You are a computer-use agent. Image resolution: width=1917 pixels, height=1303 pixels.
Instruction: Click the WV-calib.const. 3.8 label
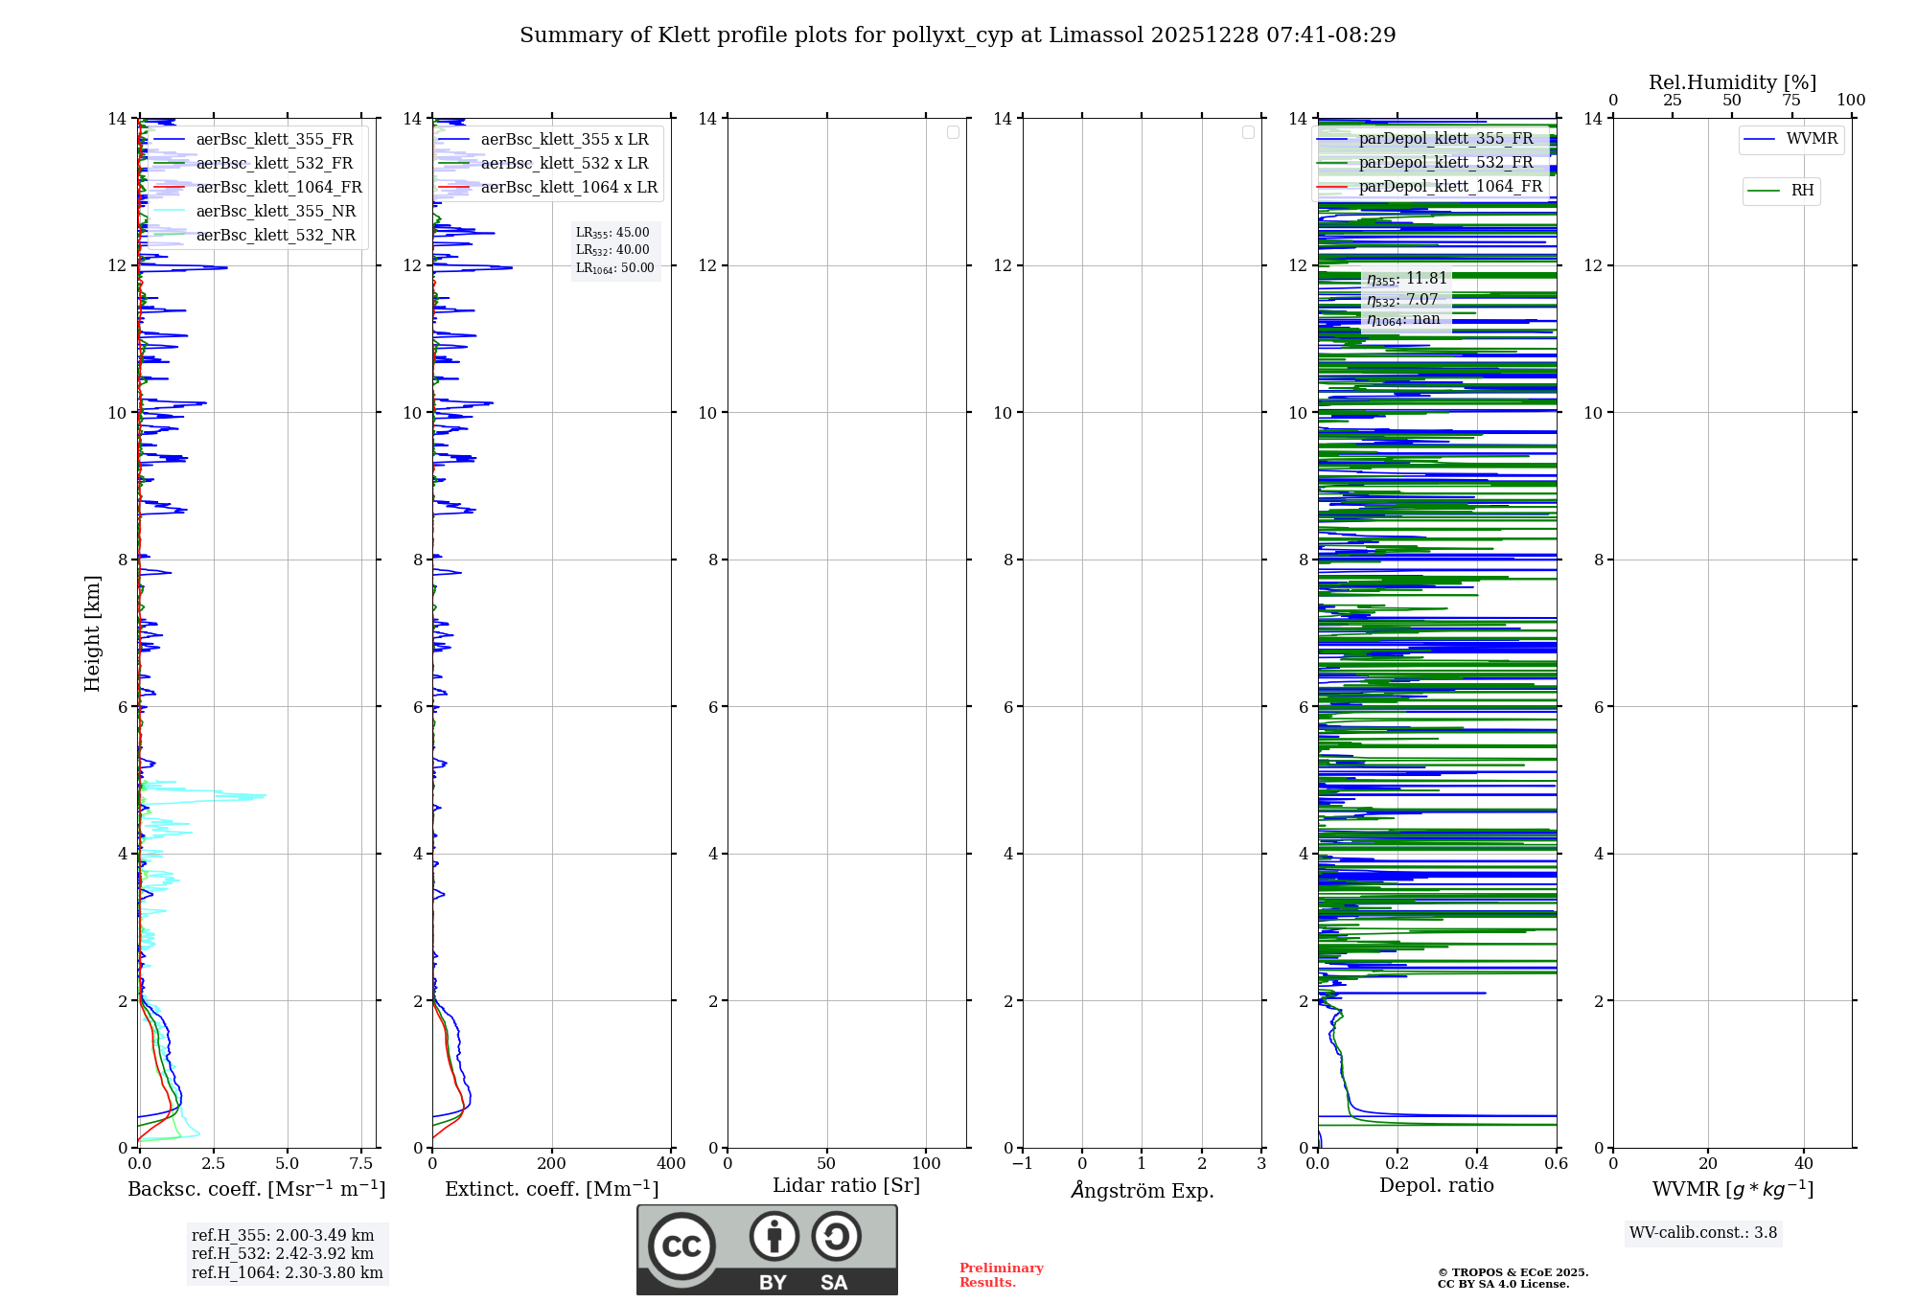[1702, 1233]
